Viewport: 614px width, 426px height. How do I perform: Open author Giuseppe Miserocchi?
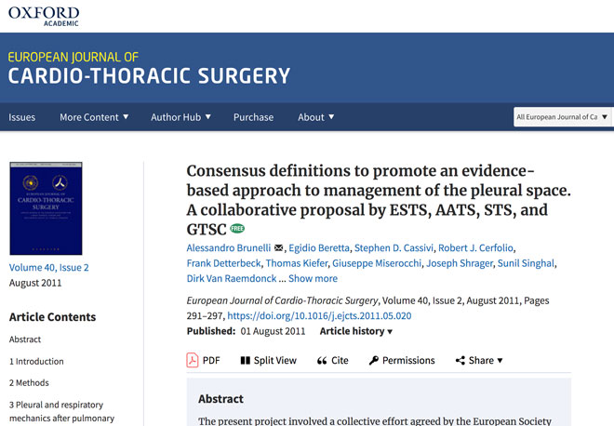click(377, 263)
